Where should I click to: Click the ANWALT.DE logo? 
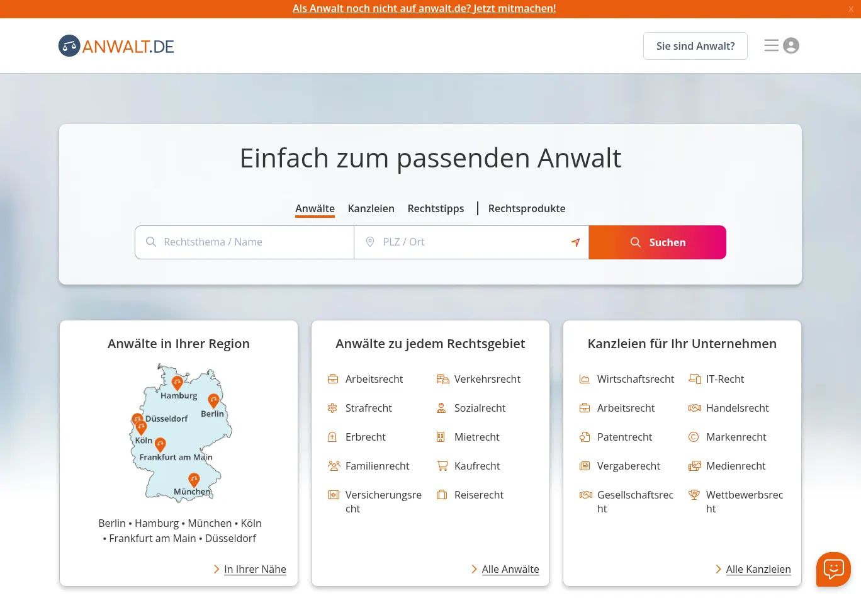click(x=116, y=46)
